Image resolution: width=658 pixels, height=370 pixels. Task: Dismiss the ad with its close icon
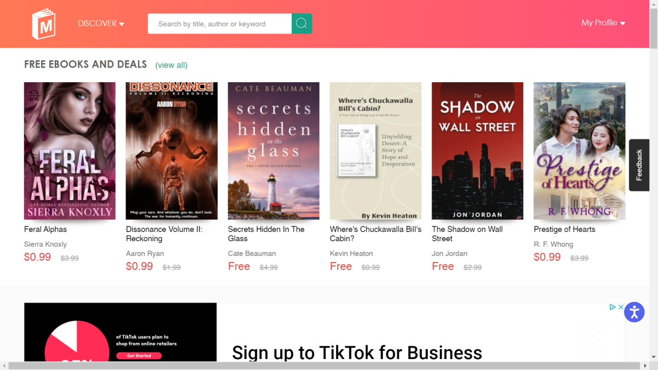(x=620, y=307)
